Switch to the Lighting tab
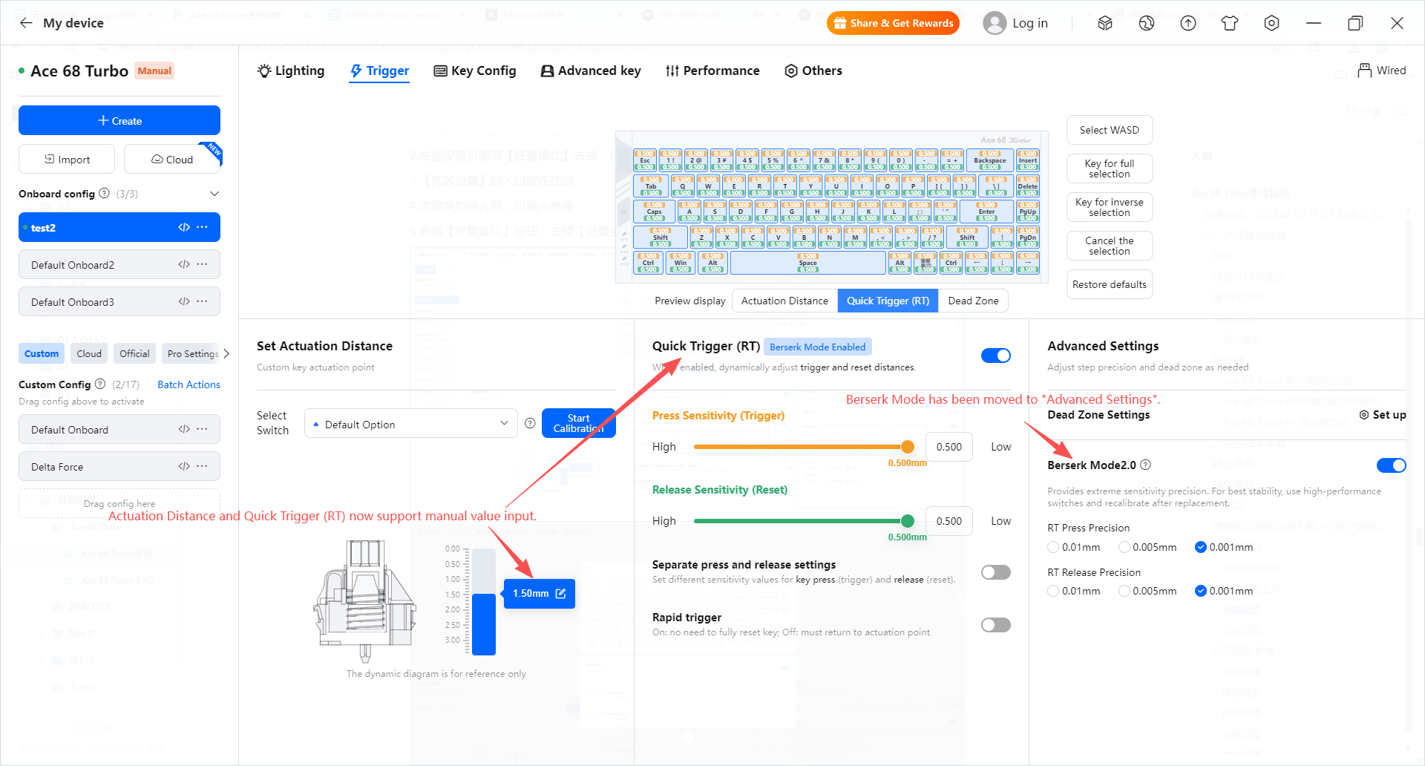 (x=291, y=71)
